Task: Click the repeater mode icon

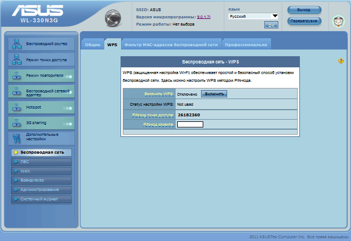Action: tap(16, 75)
